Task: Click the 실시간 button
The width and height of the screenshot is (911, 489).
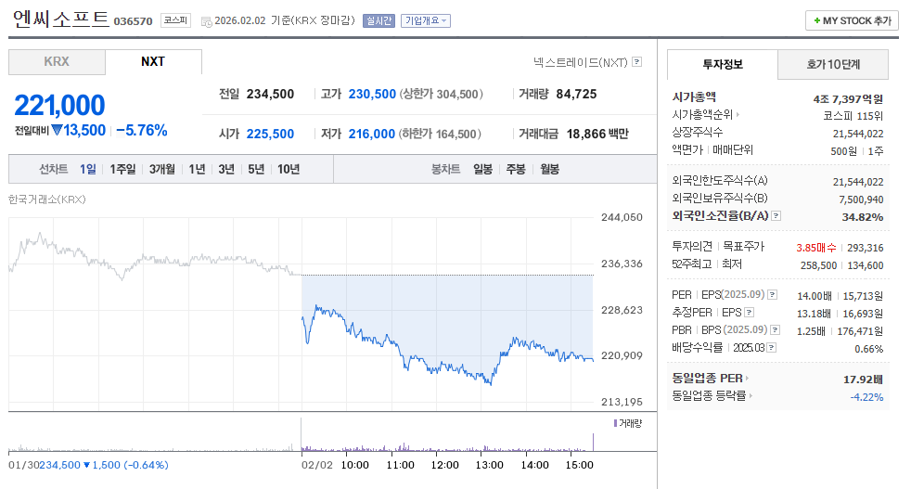Action: pyautogui.click(x=379, y=21)
